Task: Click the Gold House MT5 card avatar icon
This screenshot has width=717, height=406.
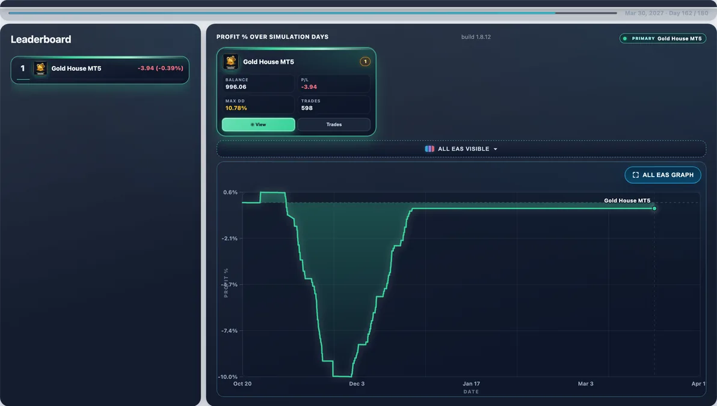Action: [230, 62]
